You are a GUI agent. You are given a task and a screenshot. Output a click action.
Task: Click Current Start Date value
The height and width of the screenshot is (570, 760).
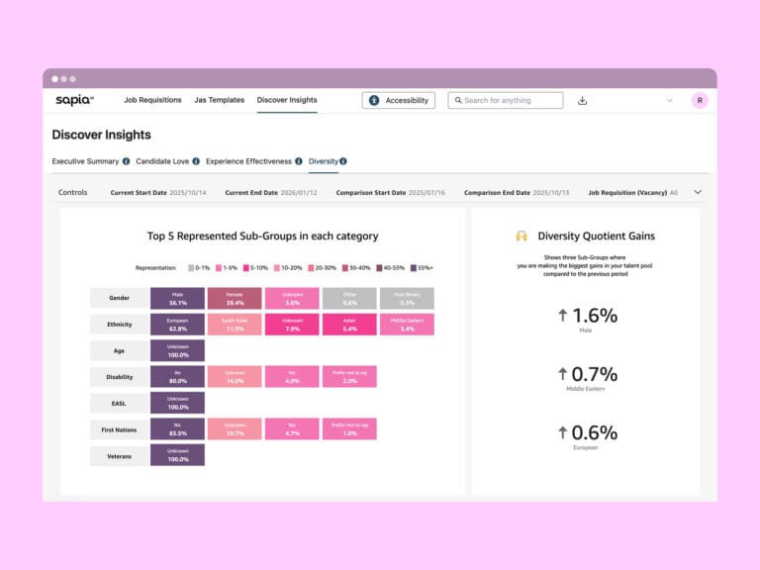pos(188,193)
